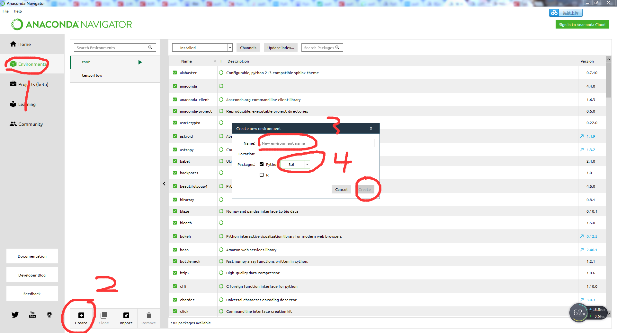Screen dimensions: 617x333
Task: Open the File menu
Action: point(6,11)
